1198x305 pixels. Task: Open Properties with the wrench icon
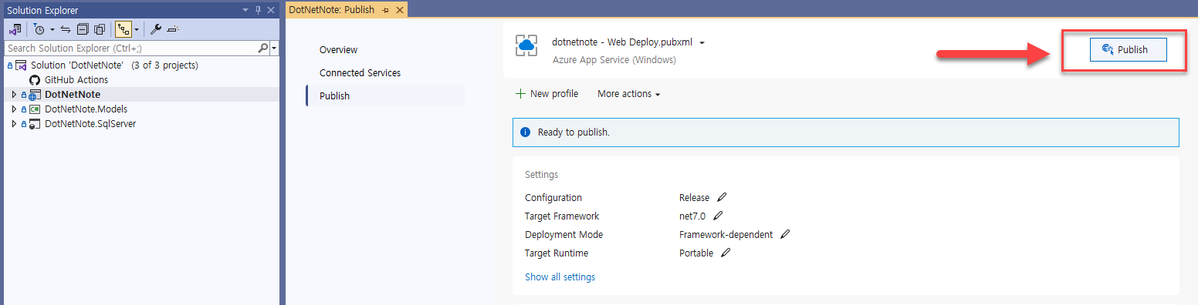click(155, 29)
